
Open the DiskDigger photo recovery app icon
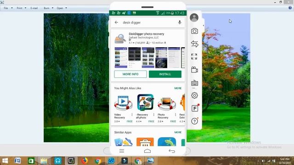coord(120,38)
